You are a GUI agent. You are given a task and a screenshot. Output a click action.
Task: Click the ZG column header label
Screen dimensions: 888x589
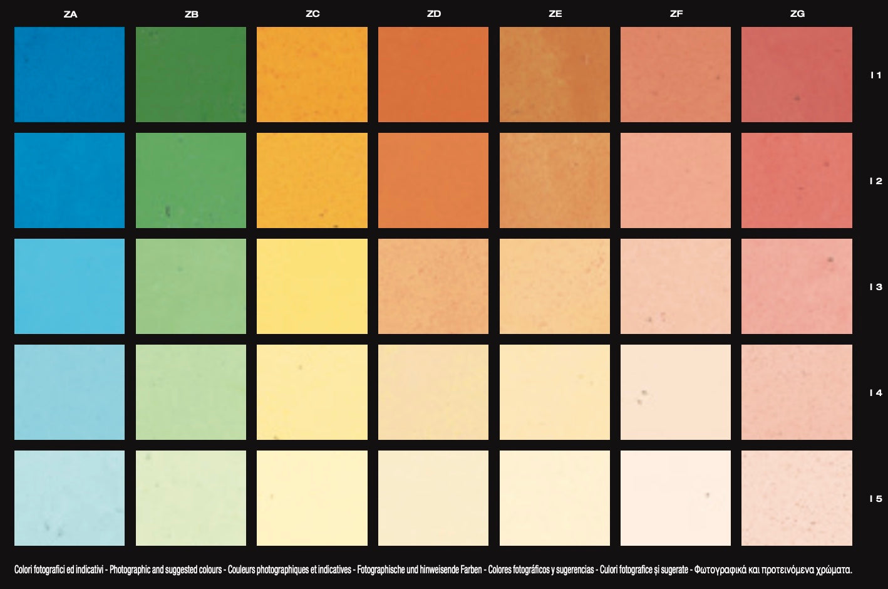point(797,14)
